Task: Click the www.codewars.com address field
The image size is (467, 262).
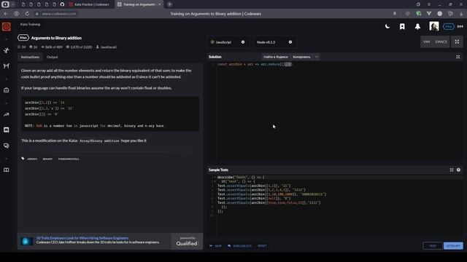Action: coord(58,14)
